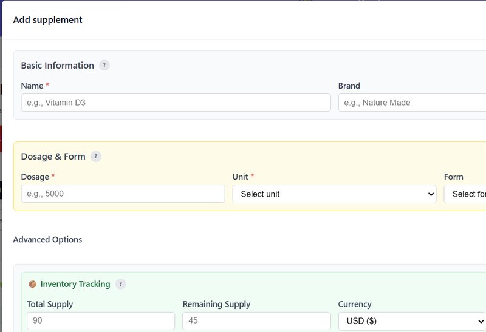
Task: Click the Name field label
Action: tap(32, 86)
